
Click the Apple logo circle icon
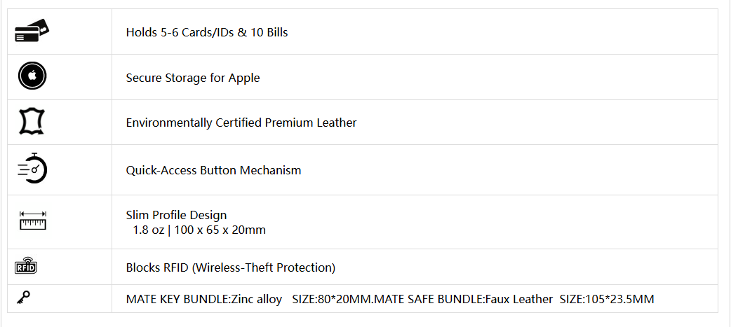[32, 76]
